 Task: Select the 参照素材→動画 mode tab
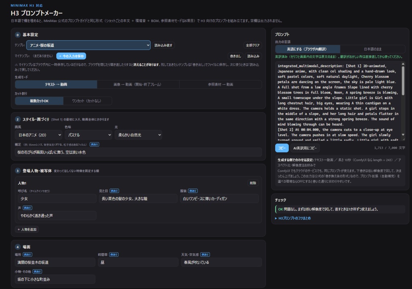click(x=220, y=84)
